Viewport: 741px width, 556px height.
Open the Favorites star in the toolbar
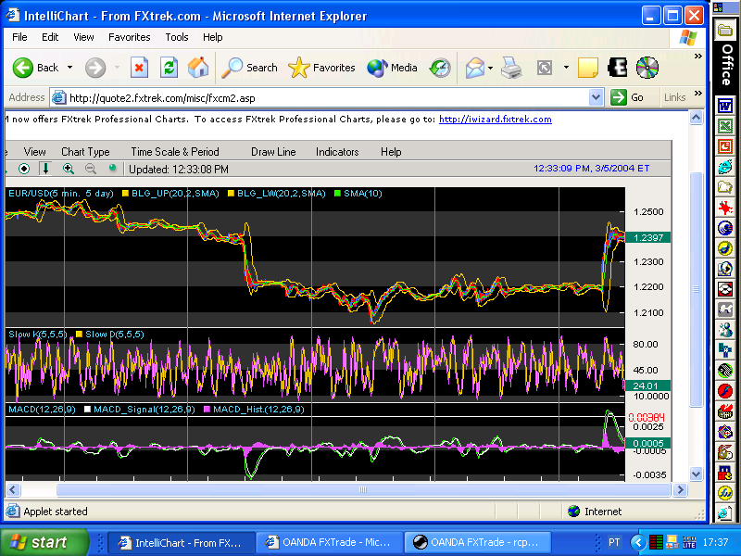[321, 68]
